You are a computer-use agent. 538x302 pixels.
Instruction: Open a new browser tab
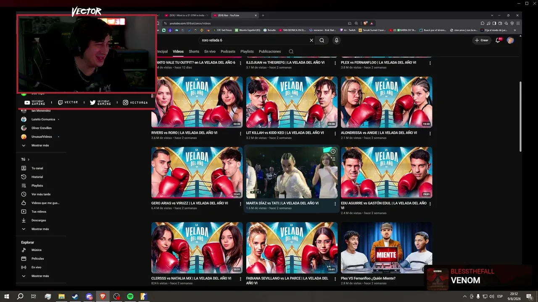pos(263,16)
